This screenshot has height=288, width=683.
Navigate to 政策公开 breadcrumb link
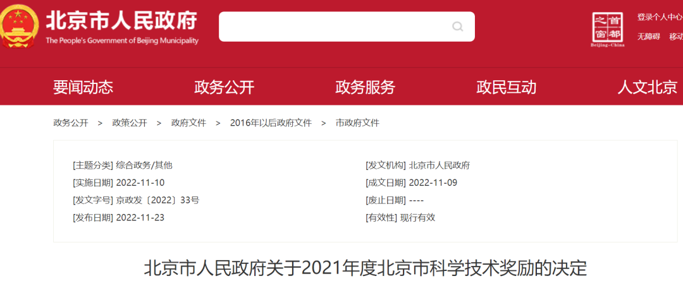130,123
